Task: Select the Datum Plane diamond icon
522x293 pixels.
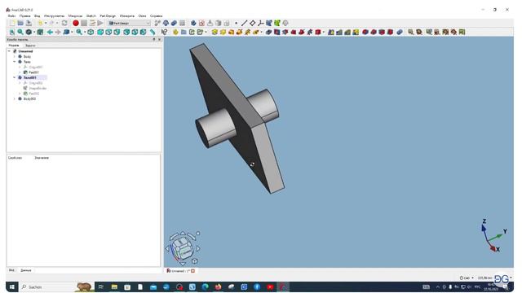Action: (x=252, y=23)
